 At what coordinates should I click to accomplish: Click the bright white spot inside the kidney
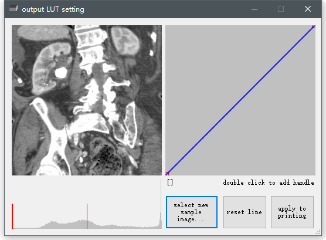click(61, 73)
